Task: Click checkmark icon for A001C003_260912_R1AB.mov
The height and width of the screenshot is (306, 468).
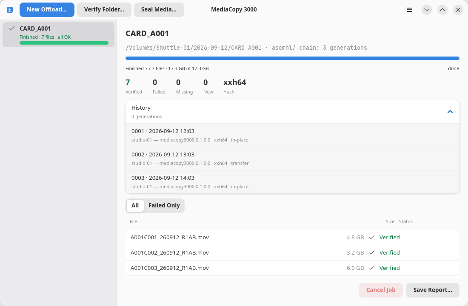Action: (371, 268)
